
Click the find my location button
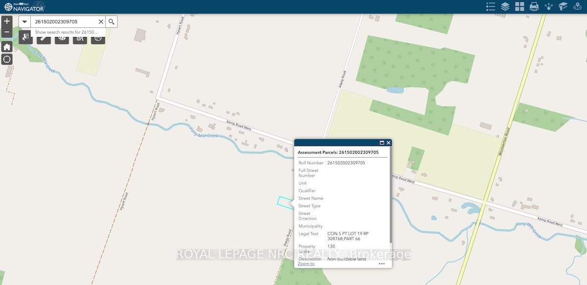(x=7, y=60)
